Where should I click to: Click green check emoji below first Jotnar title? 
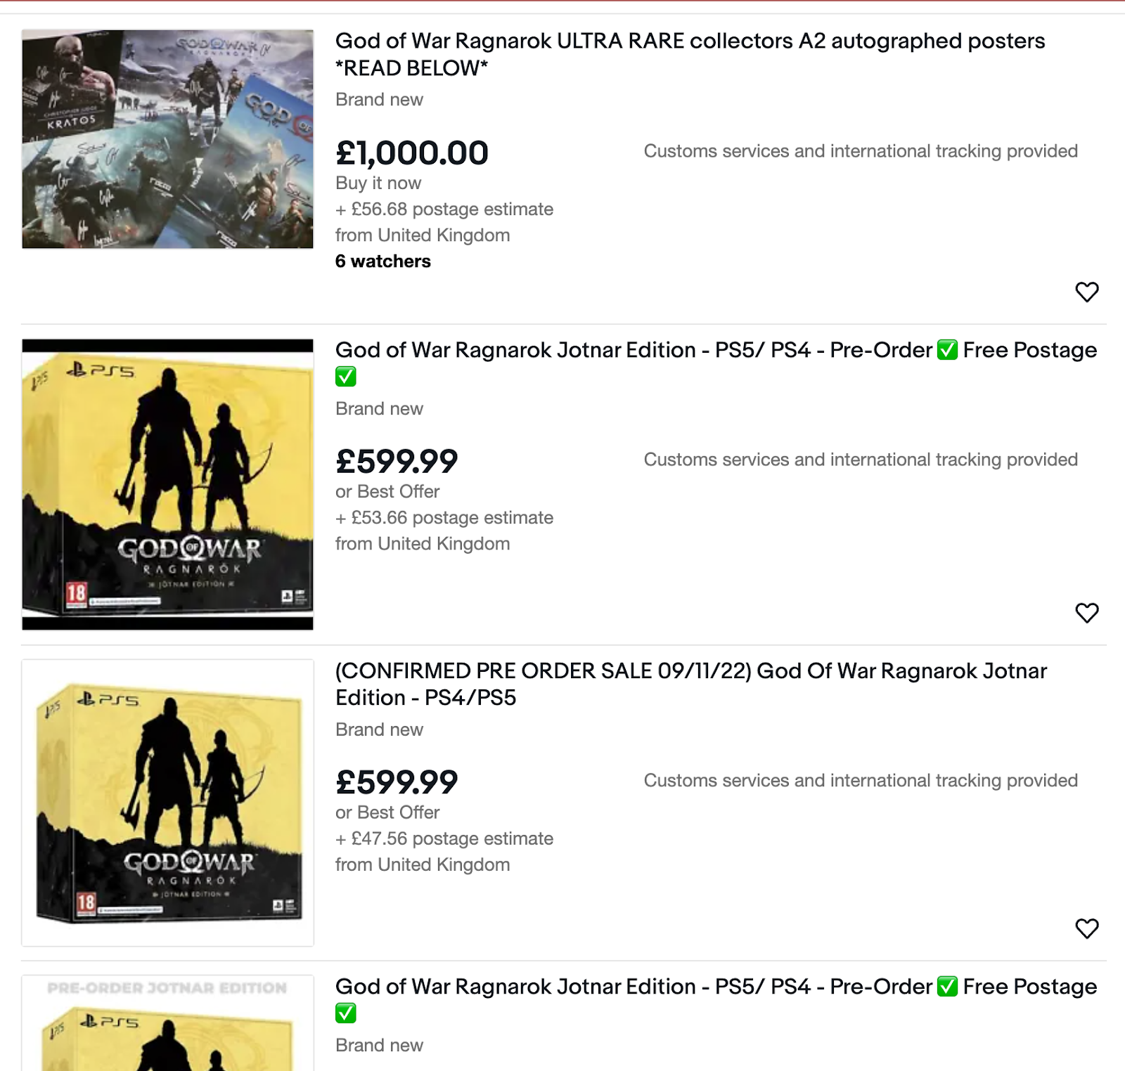pyautogui.click(x=346, y=377)
